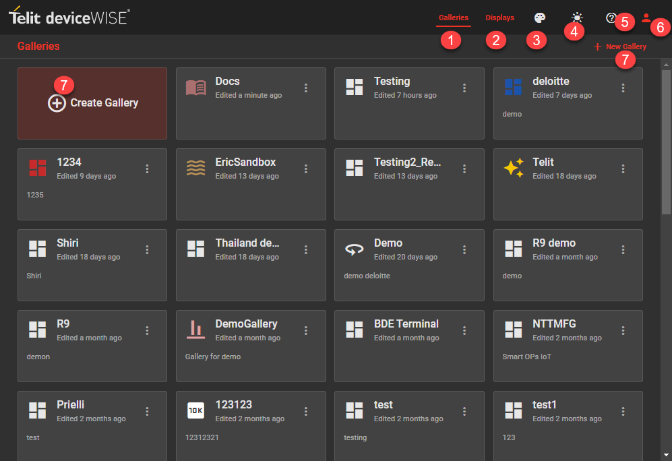Click the Demo gallery loop arrow icon
This screenshot has width=672, height=461.
click(355, 249)
